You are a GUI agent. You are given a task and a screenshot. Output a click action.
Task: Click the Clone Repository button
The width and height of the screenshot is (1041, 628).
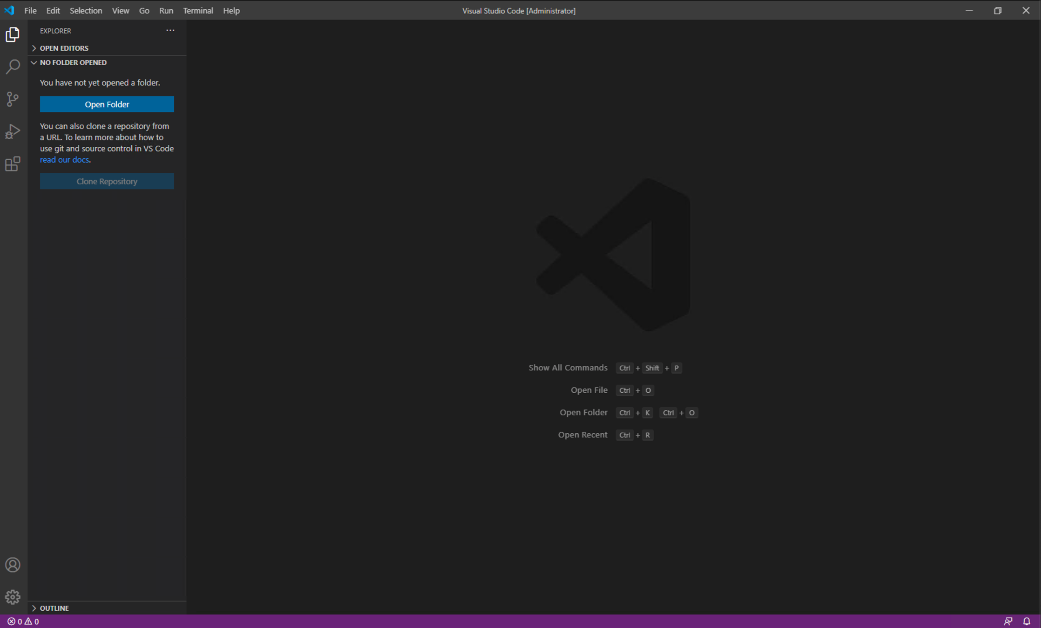[107, 181]
